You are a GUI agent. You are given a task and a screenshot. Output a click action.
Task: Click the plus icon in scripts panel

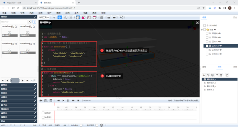click(x=204, y=75)
